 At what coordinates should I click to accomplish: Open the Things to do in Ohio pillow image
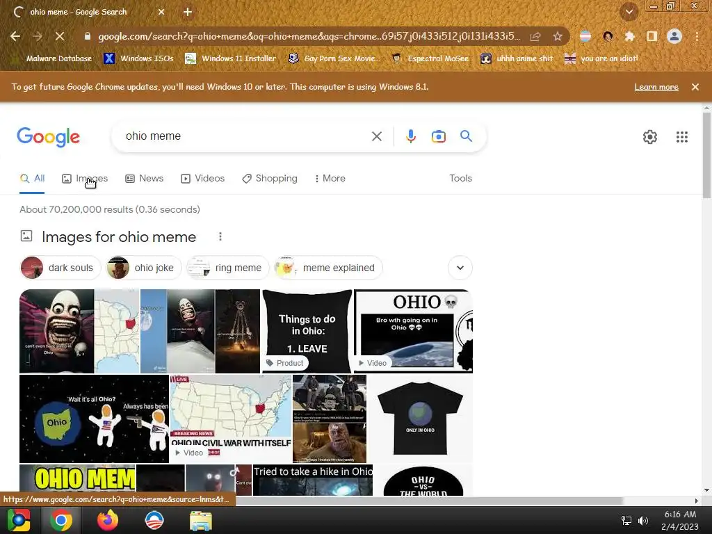pos(307,331)
